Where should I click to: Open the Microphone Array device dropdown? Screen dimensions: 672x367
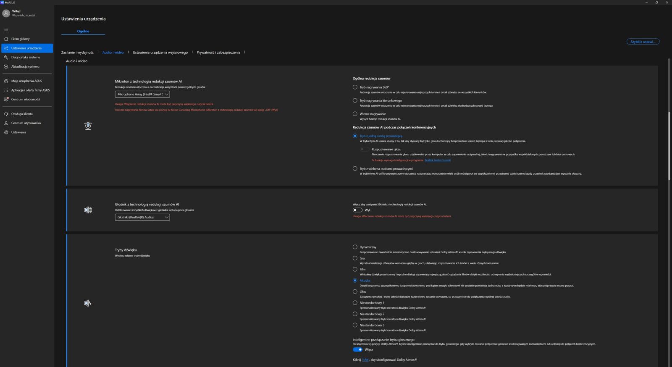coord(142,94)
